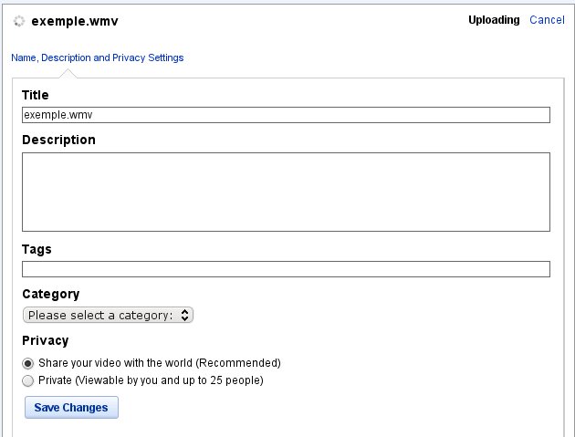Click the 'Private (Viewable by you...)' label text
This screenshot has height=437, width=575.
coord(151,380)
